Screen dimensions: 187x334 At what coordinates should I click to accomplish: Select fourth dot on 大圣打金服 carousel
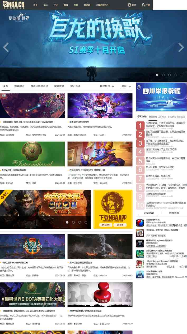86,222
